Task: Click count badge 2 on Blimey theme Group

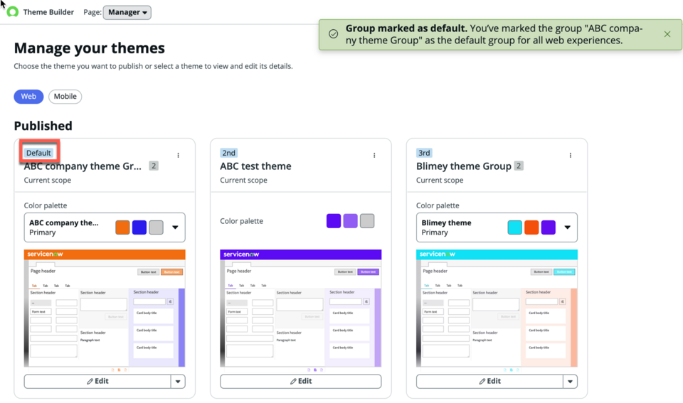Action: point(519,166)
